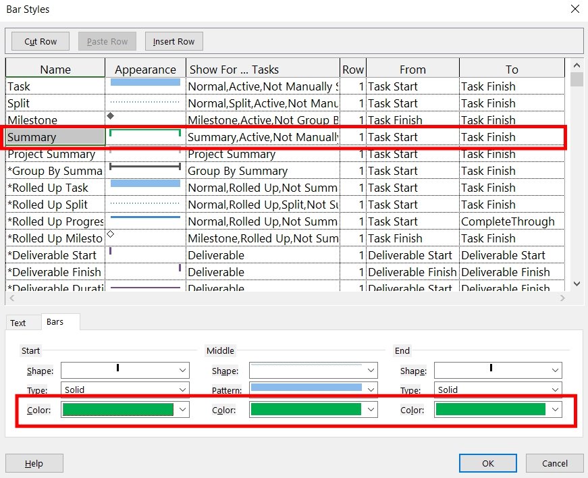This screenshot has width=588, height=478.
Task: Open the Start Shape dropdown
Action: point(183,370)
